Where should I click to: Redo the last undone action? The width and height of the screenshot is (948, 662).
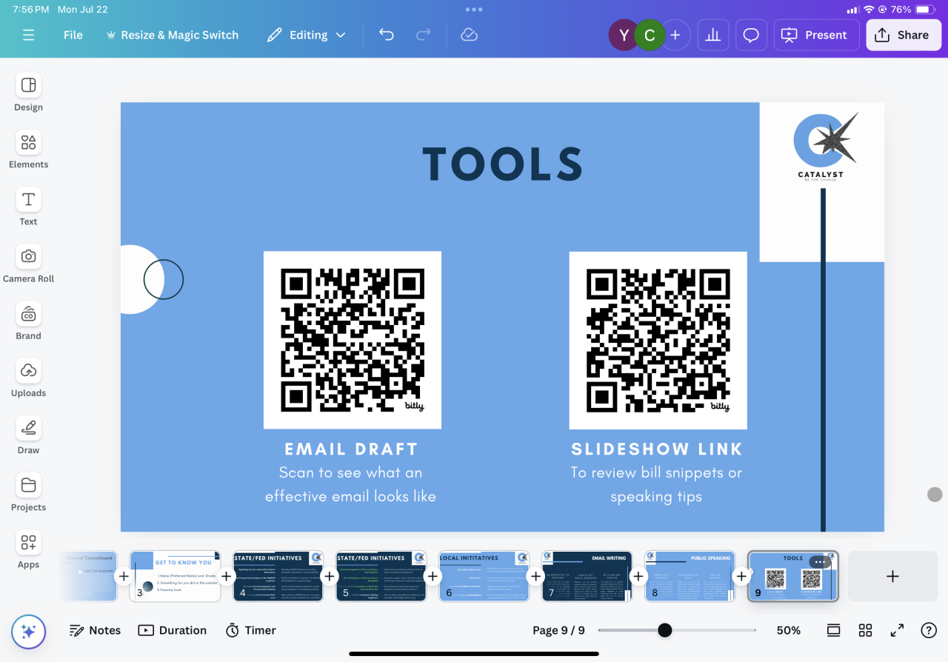tap(424, 35)
